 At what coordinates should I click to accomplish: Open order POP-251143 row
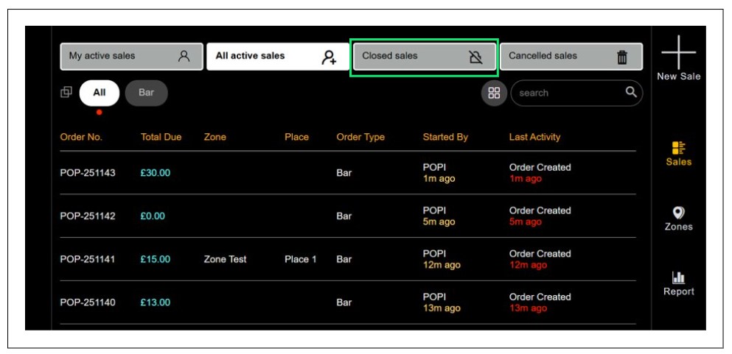[88, 173]
